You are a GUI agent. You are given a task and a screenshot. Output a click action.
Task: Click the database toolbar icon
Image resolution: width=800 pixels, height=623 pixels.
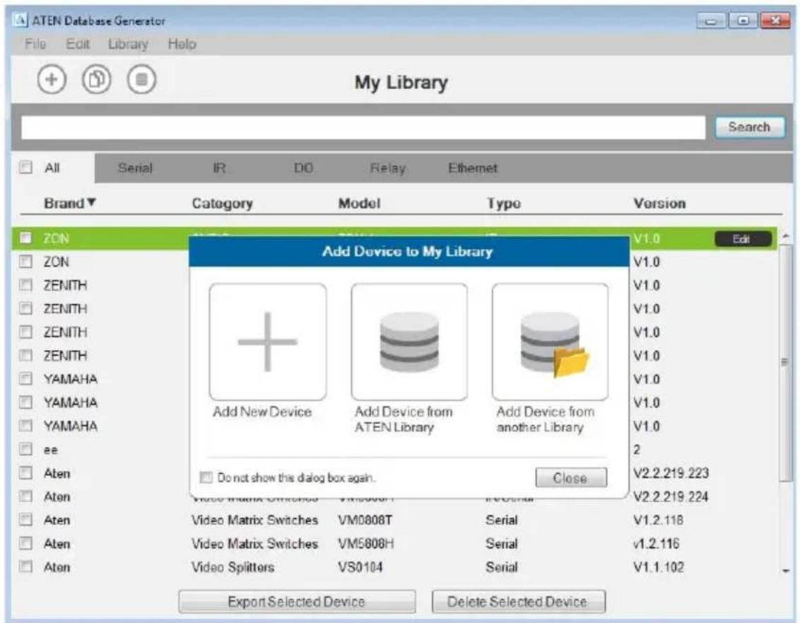[x=141, y=80]
